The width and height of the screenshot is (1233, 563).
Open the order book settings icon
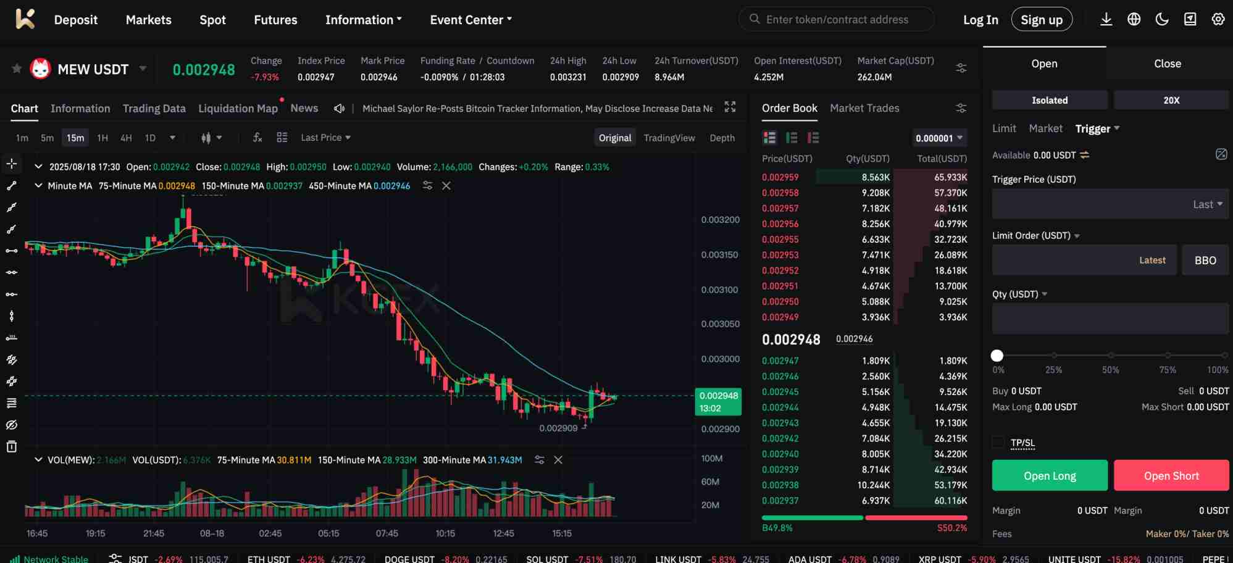coord(961,108)
